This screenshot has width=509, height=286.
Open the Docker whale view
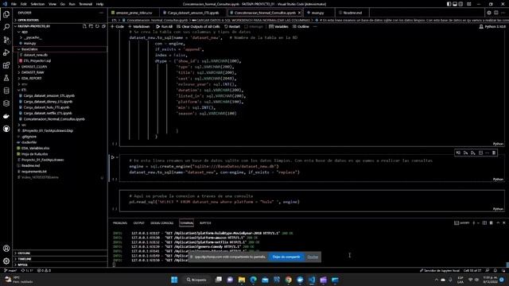click(x=6, y=116)
